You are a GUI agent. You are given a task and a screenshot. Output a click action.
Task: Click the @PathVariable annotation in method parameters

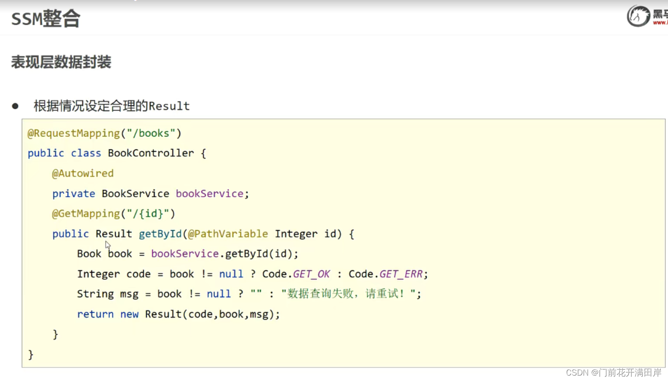click(228, 234)
